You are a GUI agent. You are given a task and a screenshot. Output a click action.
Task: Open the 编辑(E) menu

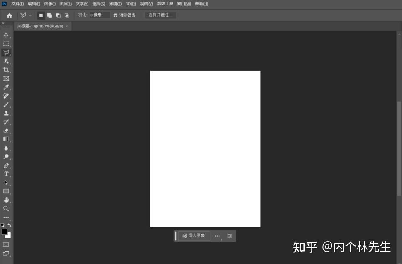click(34, 4)
